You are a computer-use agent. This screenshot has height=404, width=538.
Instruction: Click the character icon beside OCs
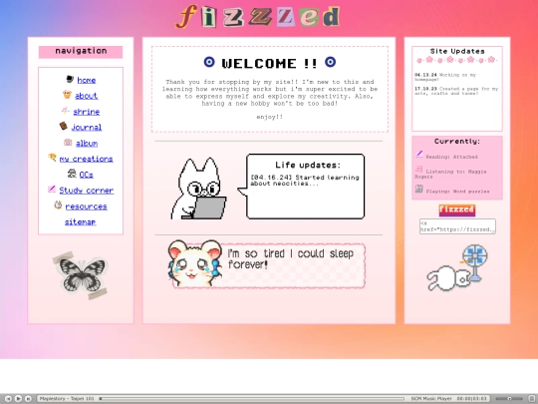[x=72, y=174]
